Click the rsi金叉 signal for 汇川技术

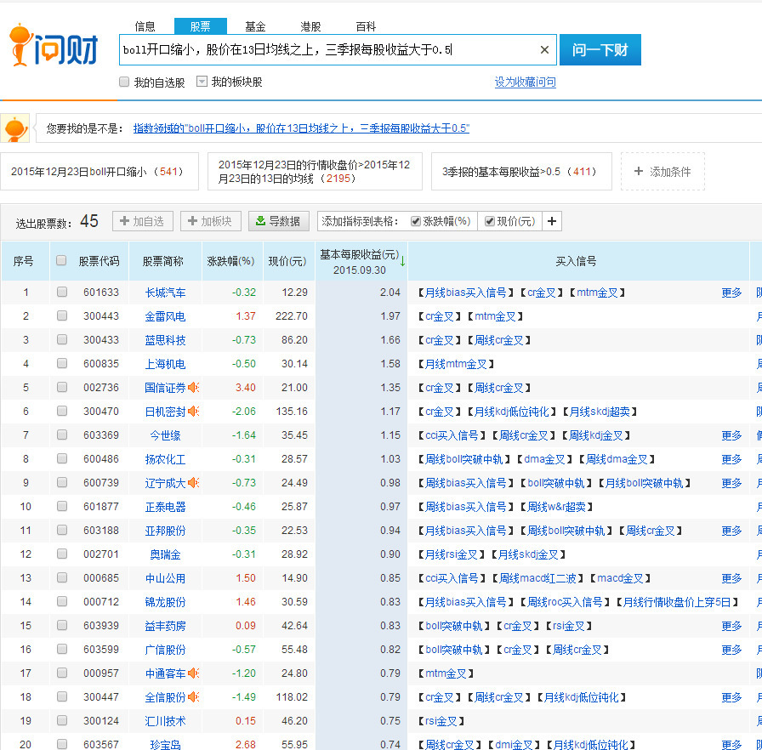pyautogui.click(x=441, y=721)
